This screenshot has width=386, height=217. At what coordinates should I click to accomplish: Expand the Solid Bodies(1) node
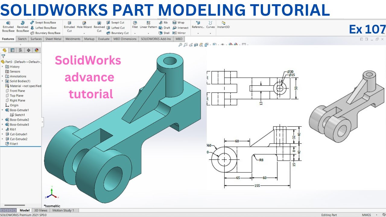pyautogui.click(x=3, y=81)
